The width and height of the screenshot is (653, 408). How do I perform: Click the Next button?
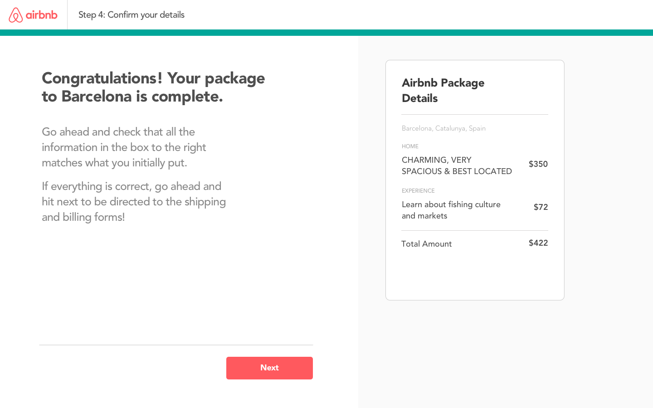coord(269,368)
